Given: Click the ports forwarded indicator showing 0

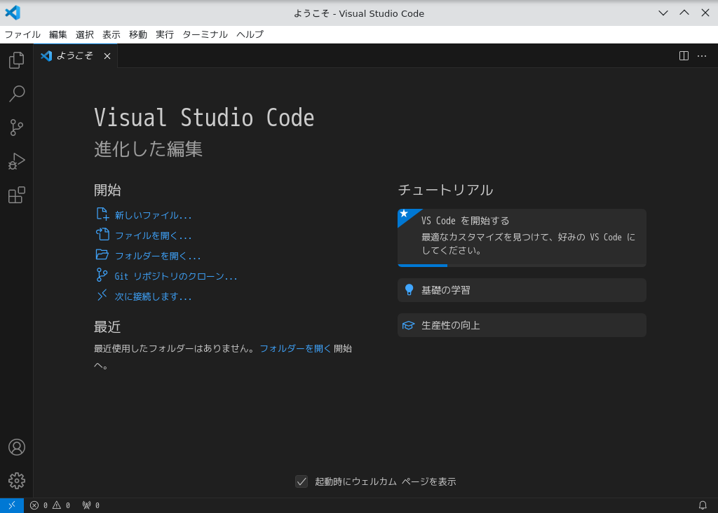Looking at the screenshot, I should (90, 505).
